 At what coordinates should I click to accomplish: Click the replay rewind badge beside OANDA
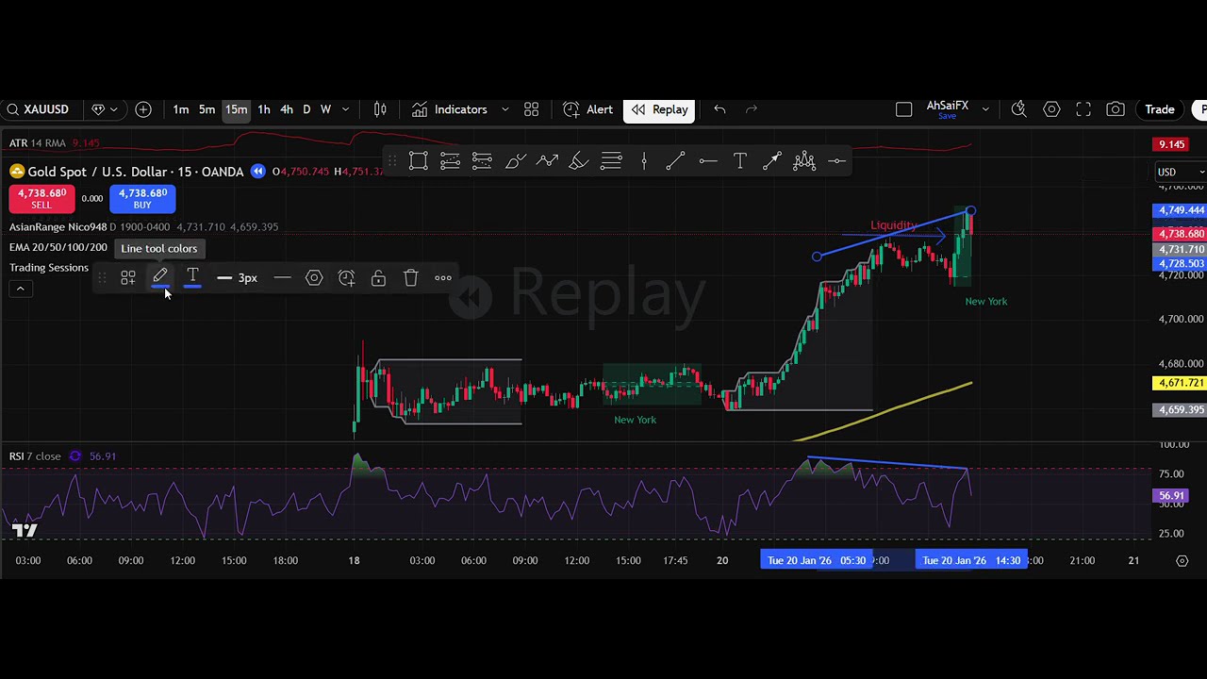(258, 172)
